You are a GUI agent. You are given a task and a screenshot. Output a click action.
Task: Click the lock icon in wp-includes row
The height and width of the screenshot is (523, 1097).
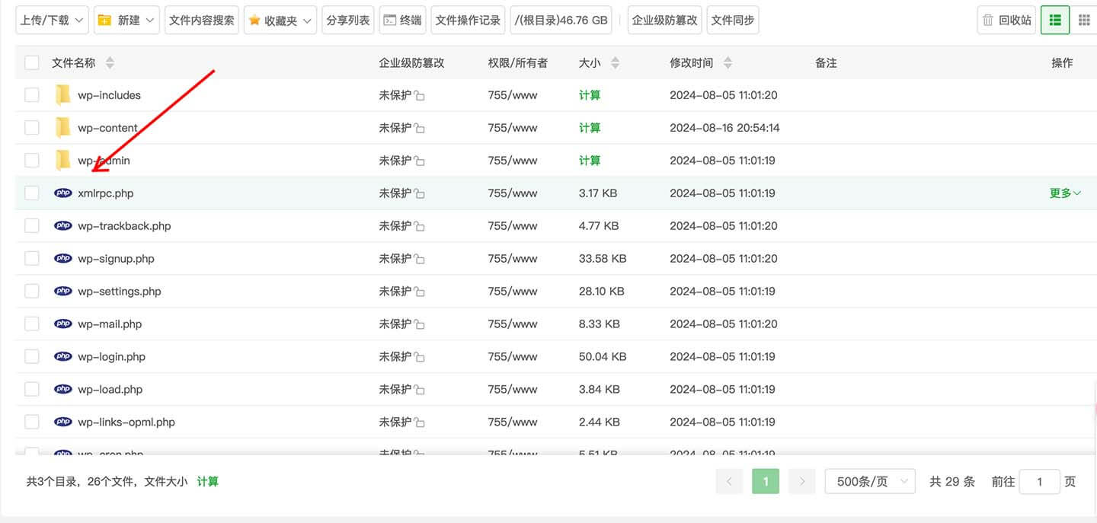coord(419,96)
